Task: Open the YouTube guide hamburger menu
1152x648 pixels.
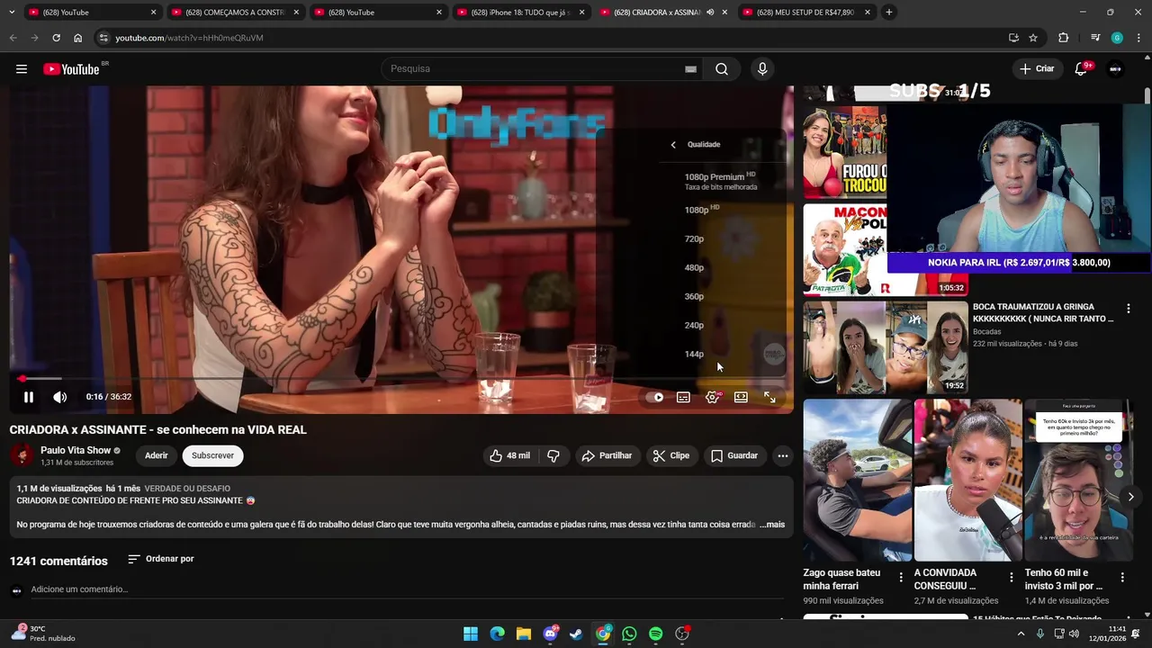Action: coord(22,69)
